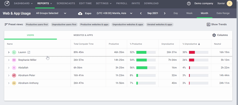Click the Columns gear icon
Image resolution: width=238 pixels, height=105 pixels.
click(214, 35)
